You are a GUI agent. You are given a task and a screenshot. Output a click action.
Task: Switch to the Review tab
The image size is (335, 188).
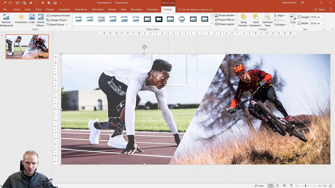(x=112, y=9)
